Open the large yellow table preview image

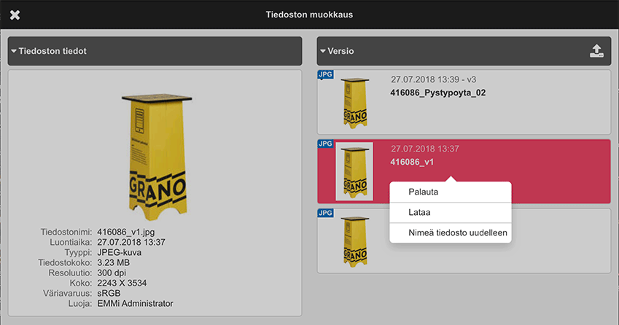(x=157, y=156)
